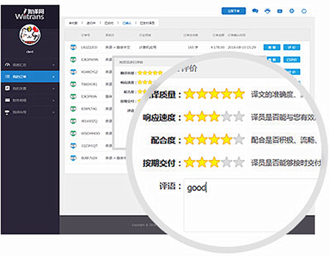Click the user avatar cat picture
Viewport: 329px width, 256px height.
pyautogui.click(x=30, y=35)
